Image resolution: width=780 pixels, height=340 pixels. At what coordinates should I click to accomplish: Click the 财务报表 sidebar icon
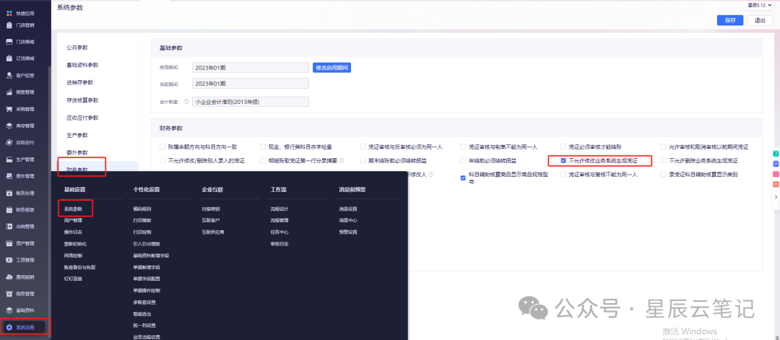[9, 210]
